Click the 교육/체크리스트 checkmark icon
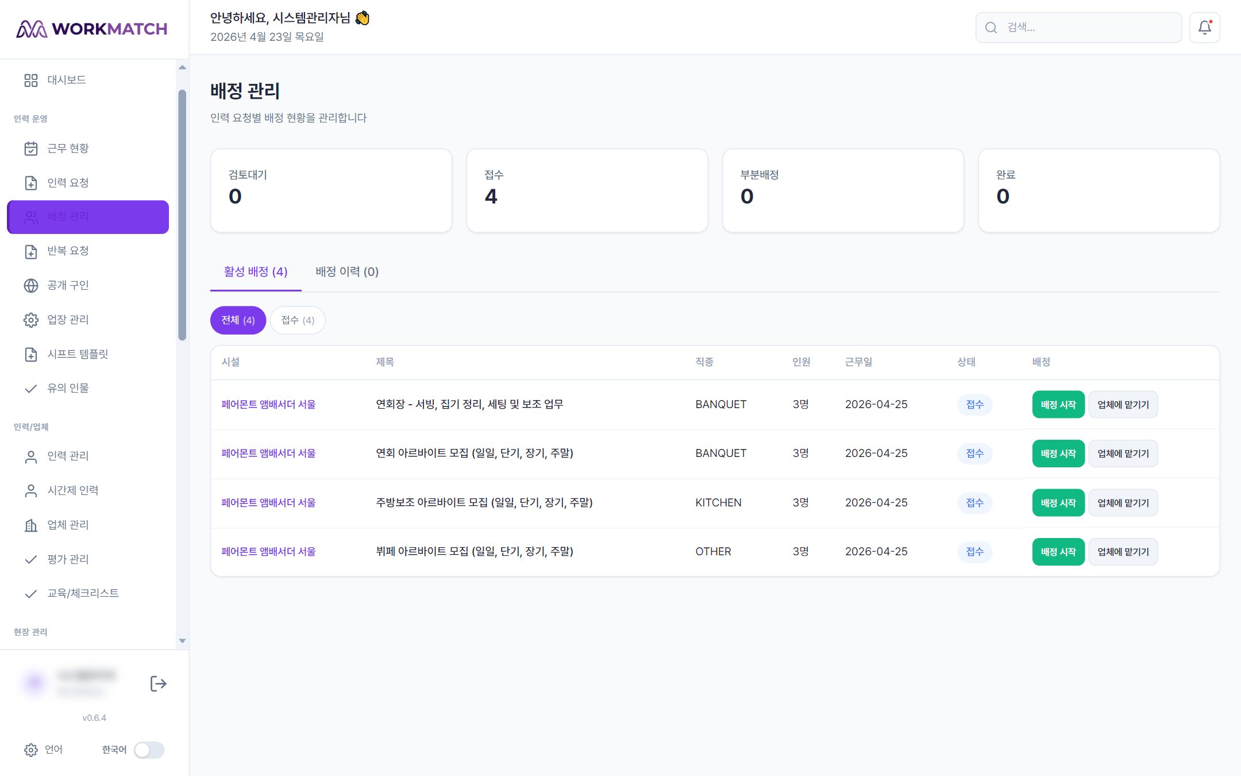 (x=31, y=594)
